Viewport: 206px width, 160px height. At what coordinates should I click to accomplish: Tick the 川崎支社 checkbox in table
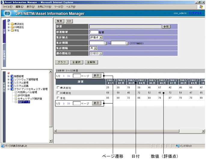click(58, 93)
